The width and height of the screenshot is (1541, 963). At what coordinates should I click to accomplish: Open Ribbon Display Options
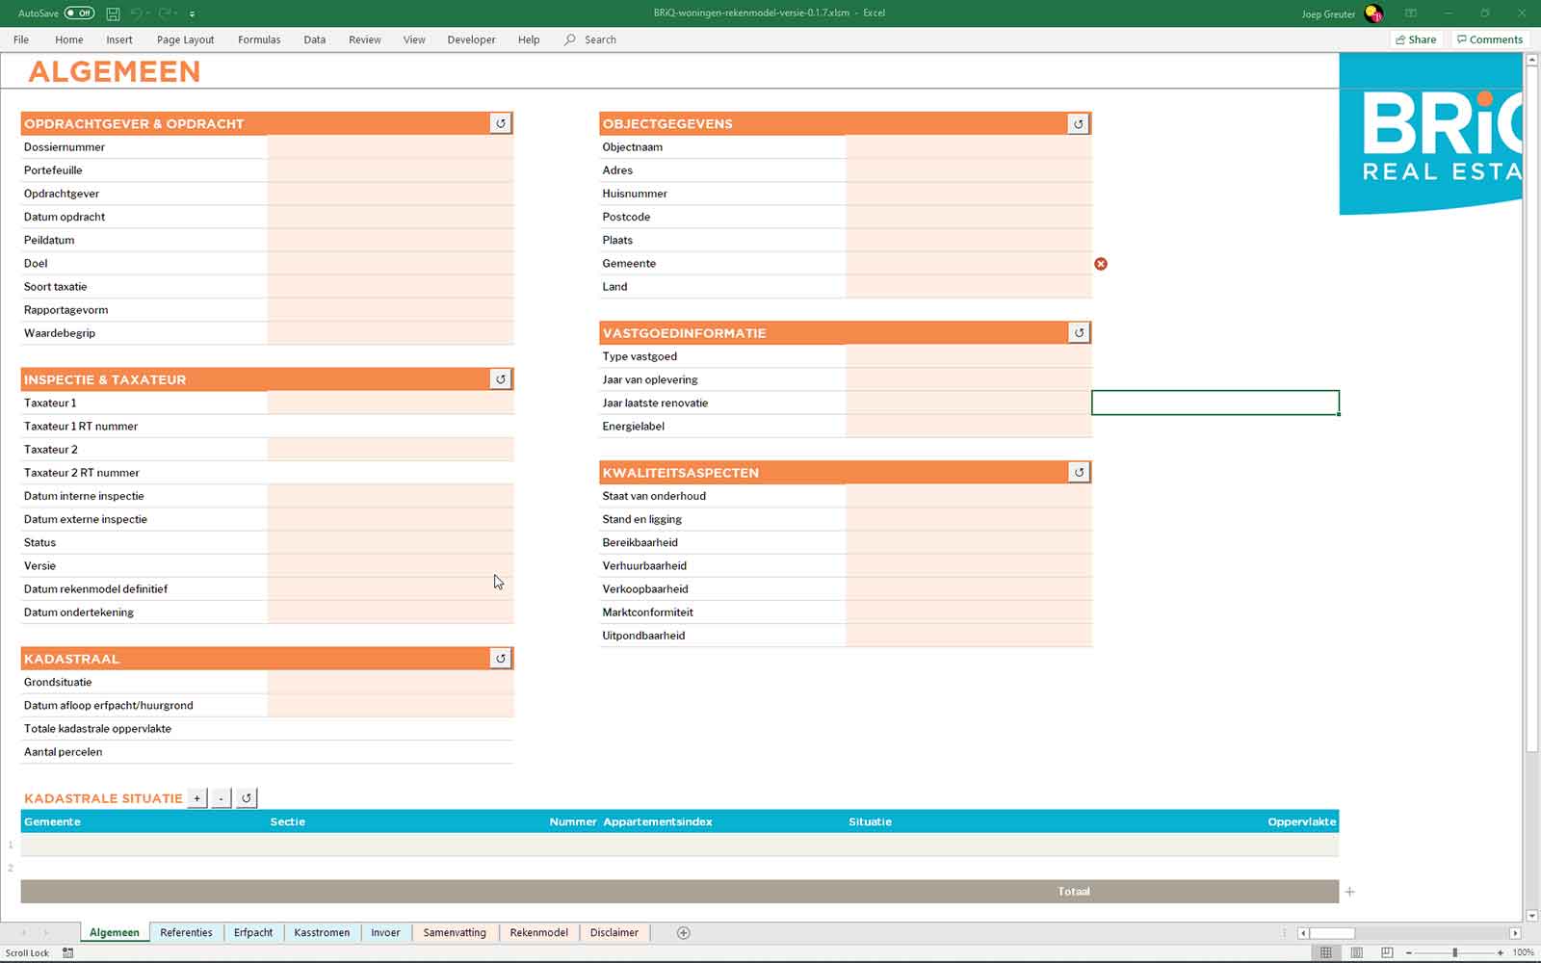pyautogui.click(x=1411, y=13)
